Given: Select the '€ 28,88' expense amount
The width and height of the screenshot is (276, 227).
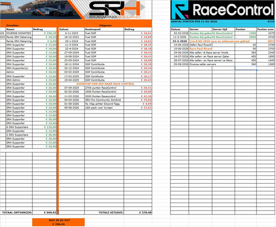Looking at the screenshot, I should tap(138, 60).
